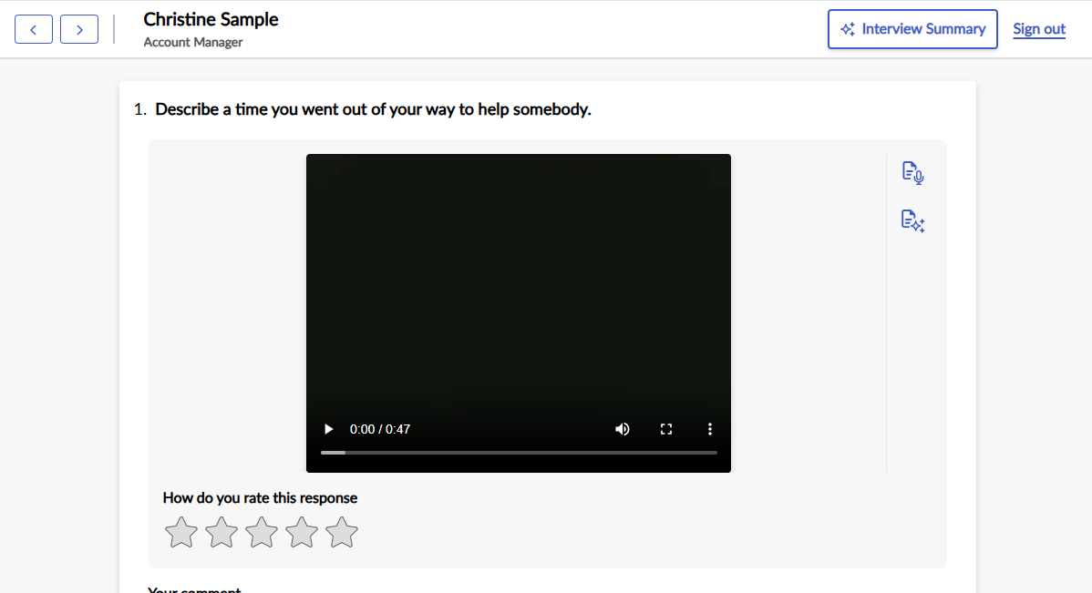Rate the response two stars
The height and width of the screenshot is (593, 1092).
pyautogui.click(x=221, y=533)
